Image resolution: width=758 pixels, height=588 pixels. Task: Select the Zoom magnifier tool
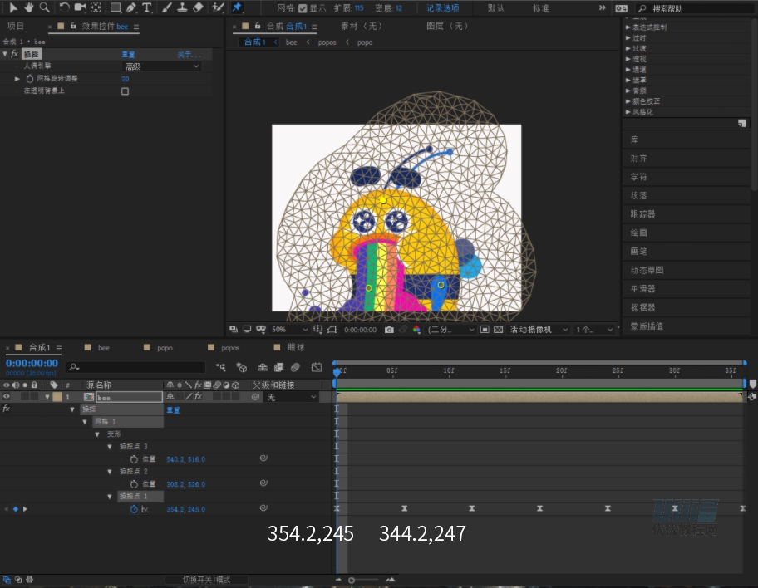coord(44,7)
